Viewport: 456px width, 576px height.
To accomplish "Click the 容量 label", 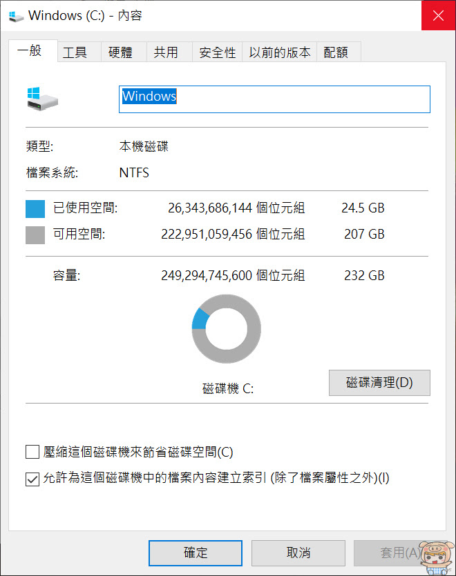I will [x=66, y=275].
